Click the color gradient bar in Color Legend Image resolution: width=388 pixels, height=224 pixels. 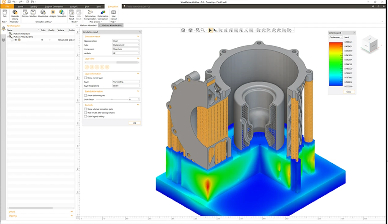coord(336,64)
